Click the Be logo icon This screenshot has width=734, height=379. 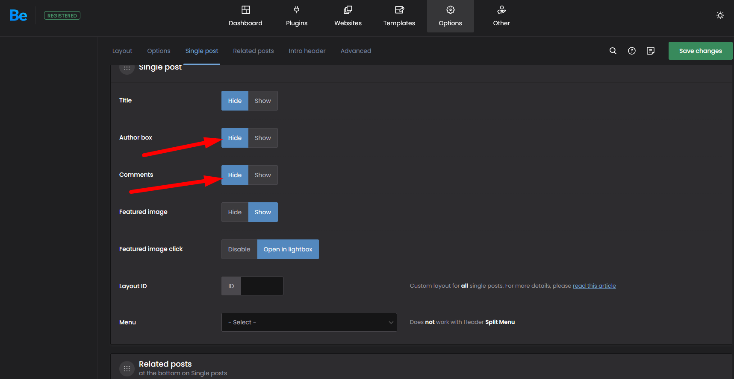tap(18, 16)
